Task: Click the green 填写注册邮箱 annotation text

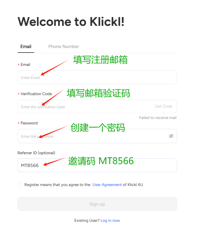Action: [100, 60]
